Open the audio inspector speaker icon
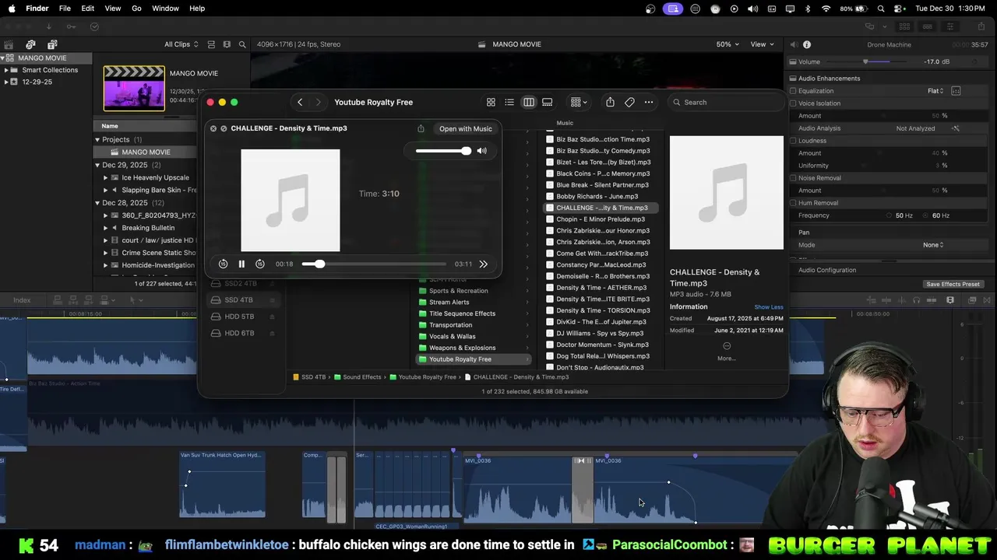Viewport: 997px width, 560px height. click(793, 44)
